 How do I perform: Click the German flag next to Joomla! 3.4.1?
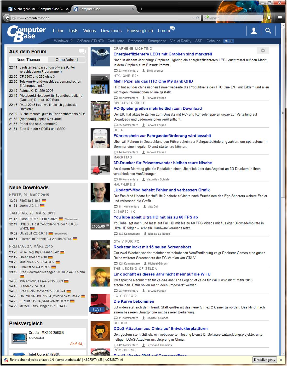42,206
